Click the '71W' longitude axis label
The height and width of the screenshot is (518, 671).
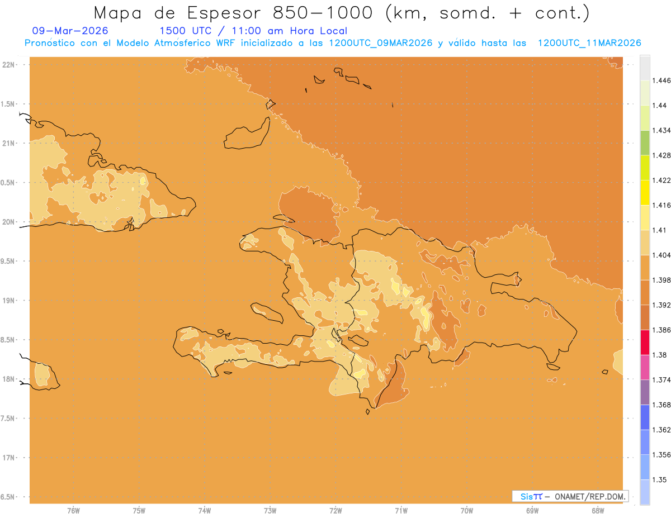click(x=401, y=510)
